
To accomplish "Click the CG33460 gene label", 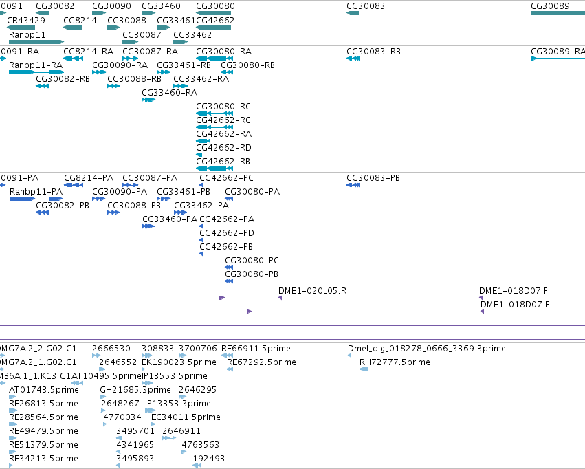I will coord(161,6).
